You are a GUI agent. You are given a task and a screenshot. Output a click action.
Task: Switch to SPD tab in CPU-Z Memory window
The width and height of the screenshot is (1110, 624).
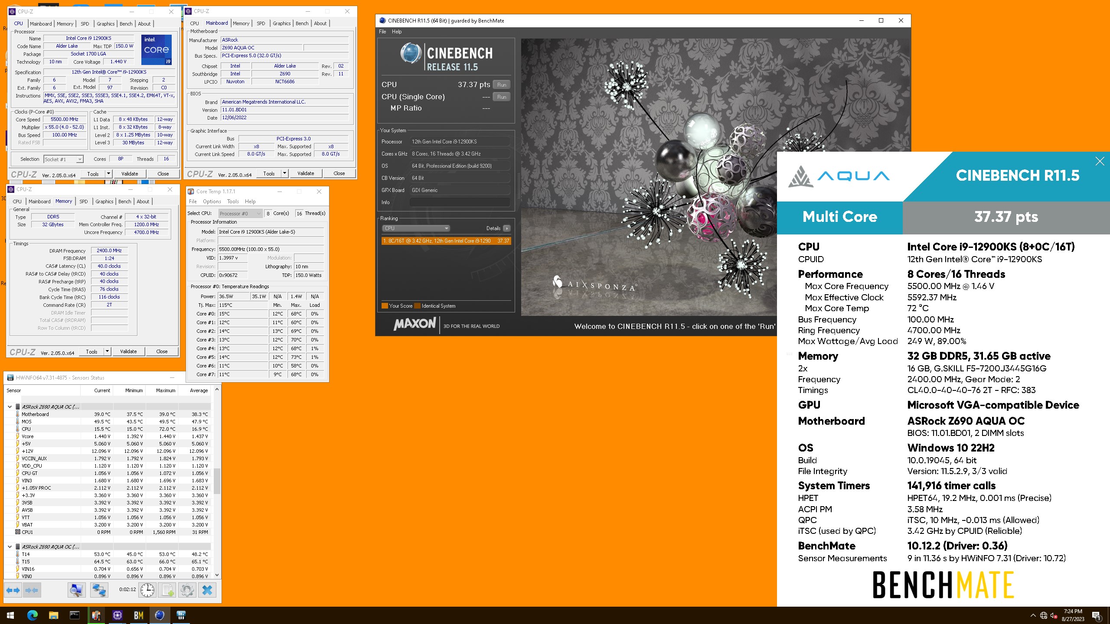click(84, 201)
